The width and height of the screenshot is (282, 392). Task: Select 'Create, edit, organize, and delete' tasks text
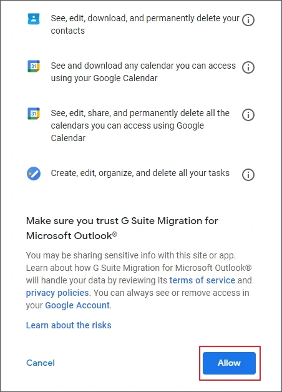(x=140, y=173)
